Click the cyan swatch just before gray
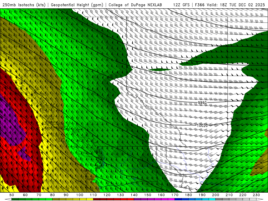The height and width of the screenshot is (201, 268). pos(212,199)
